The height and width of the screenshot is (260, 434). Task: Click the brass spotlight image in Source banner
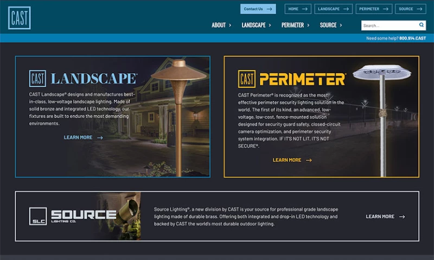click(x=128, y=216)
